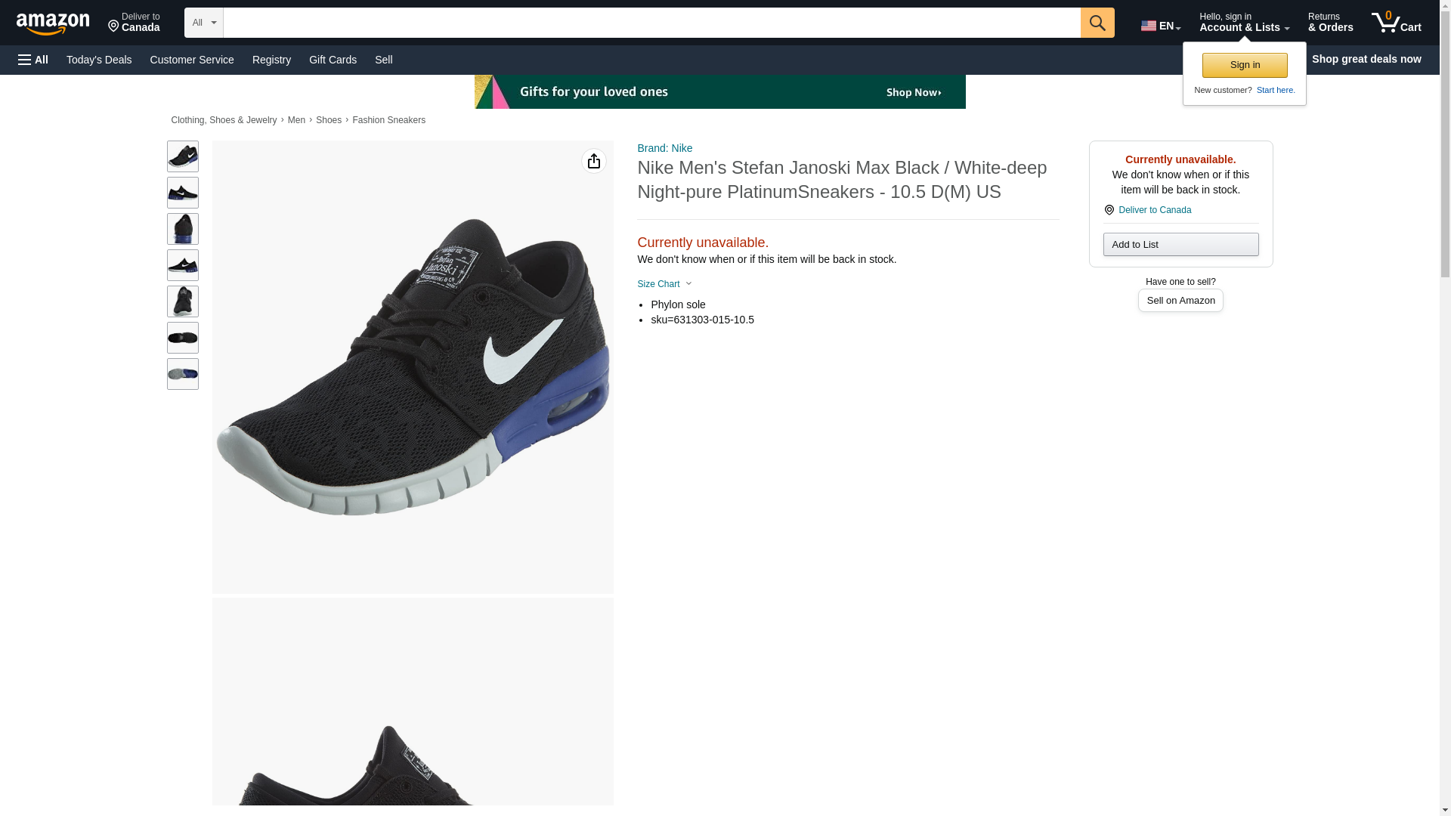
Task: Expand the EN language selector
Action: click(x=1160, y=26)
